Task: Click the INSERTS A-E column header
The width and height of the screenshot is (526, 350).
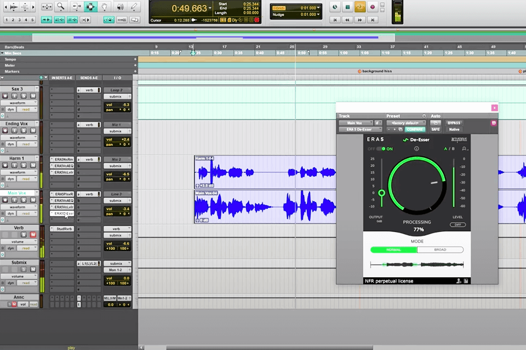Action: [x=61, y=78]
